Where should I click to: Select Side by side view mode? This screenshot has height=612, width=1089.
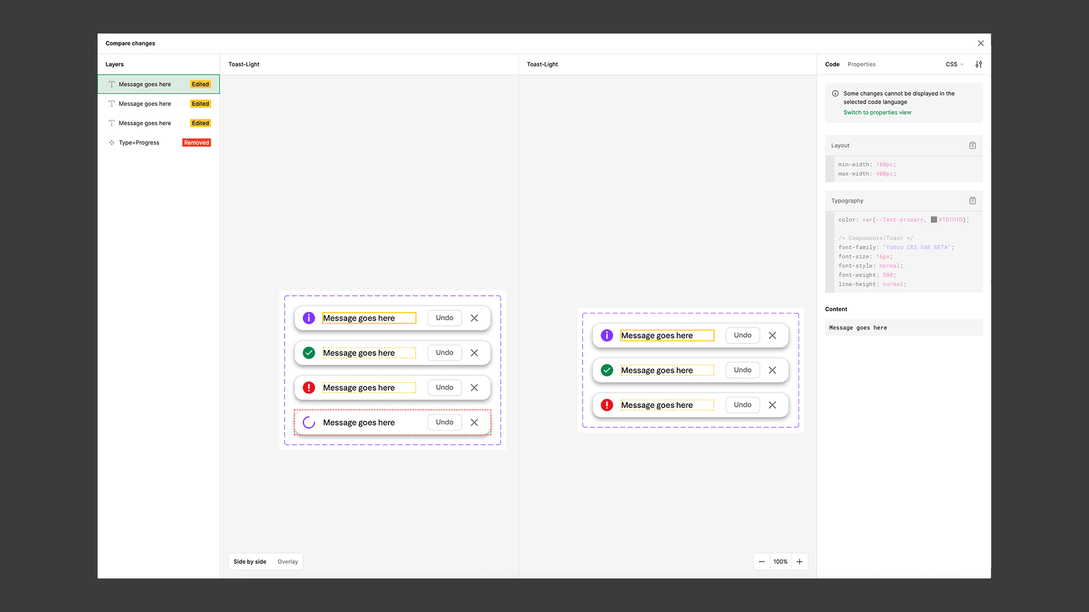pyautogui.click(x=250, y=562)
